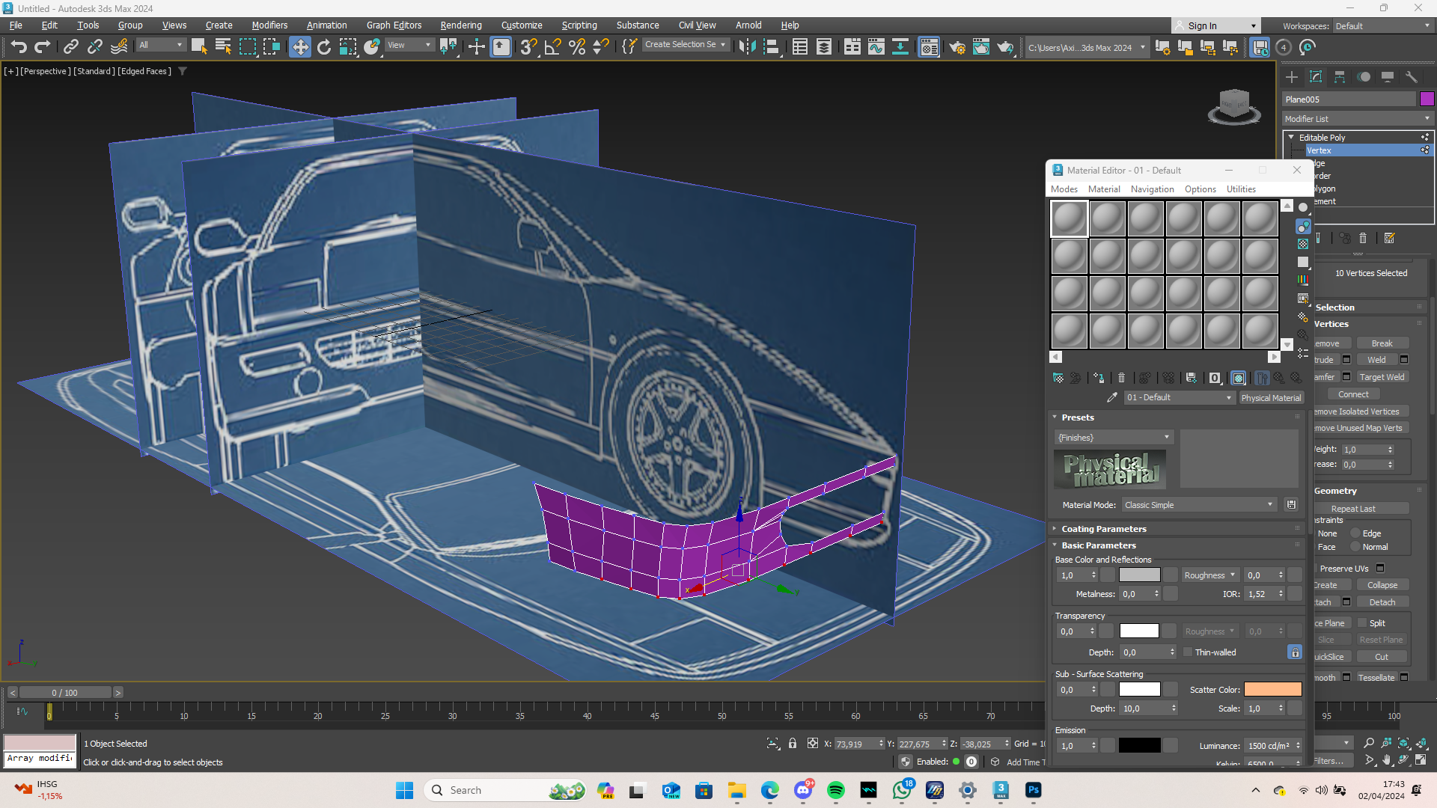Open Spotify from the taskbar
The width and height of the screenshot is (1437, 808).
[x=835, y=790]
